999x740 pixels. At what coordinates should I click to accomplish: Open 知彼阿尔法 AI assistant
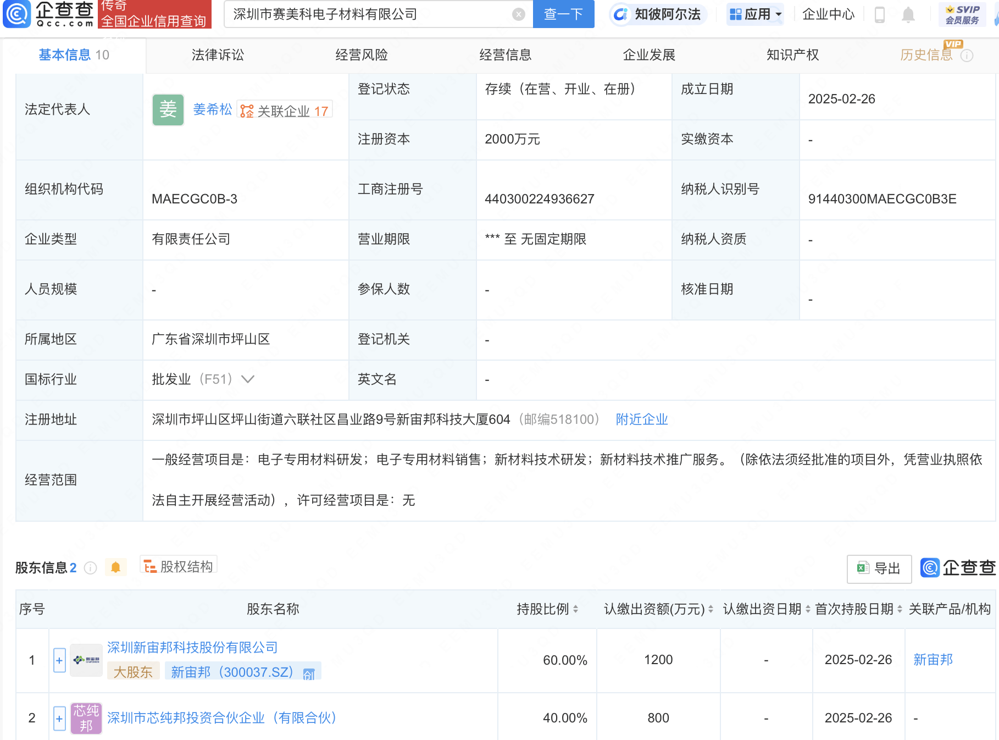658,14
